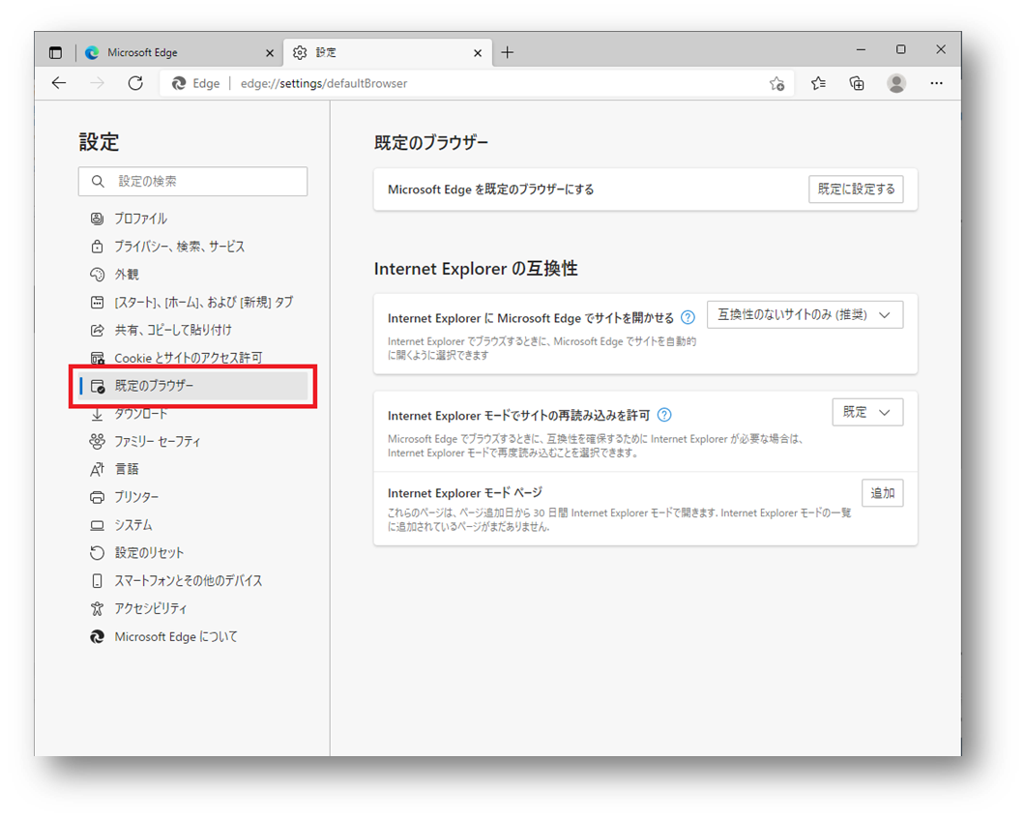Open the 既定 dropdown for IE mode reload
The height and width of the screenshot is (819, 1025).
coord(867,413)
